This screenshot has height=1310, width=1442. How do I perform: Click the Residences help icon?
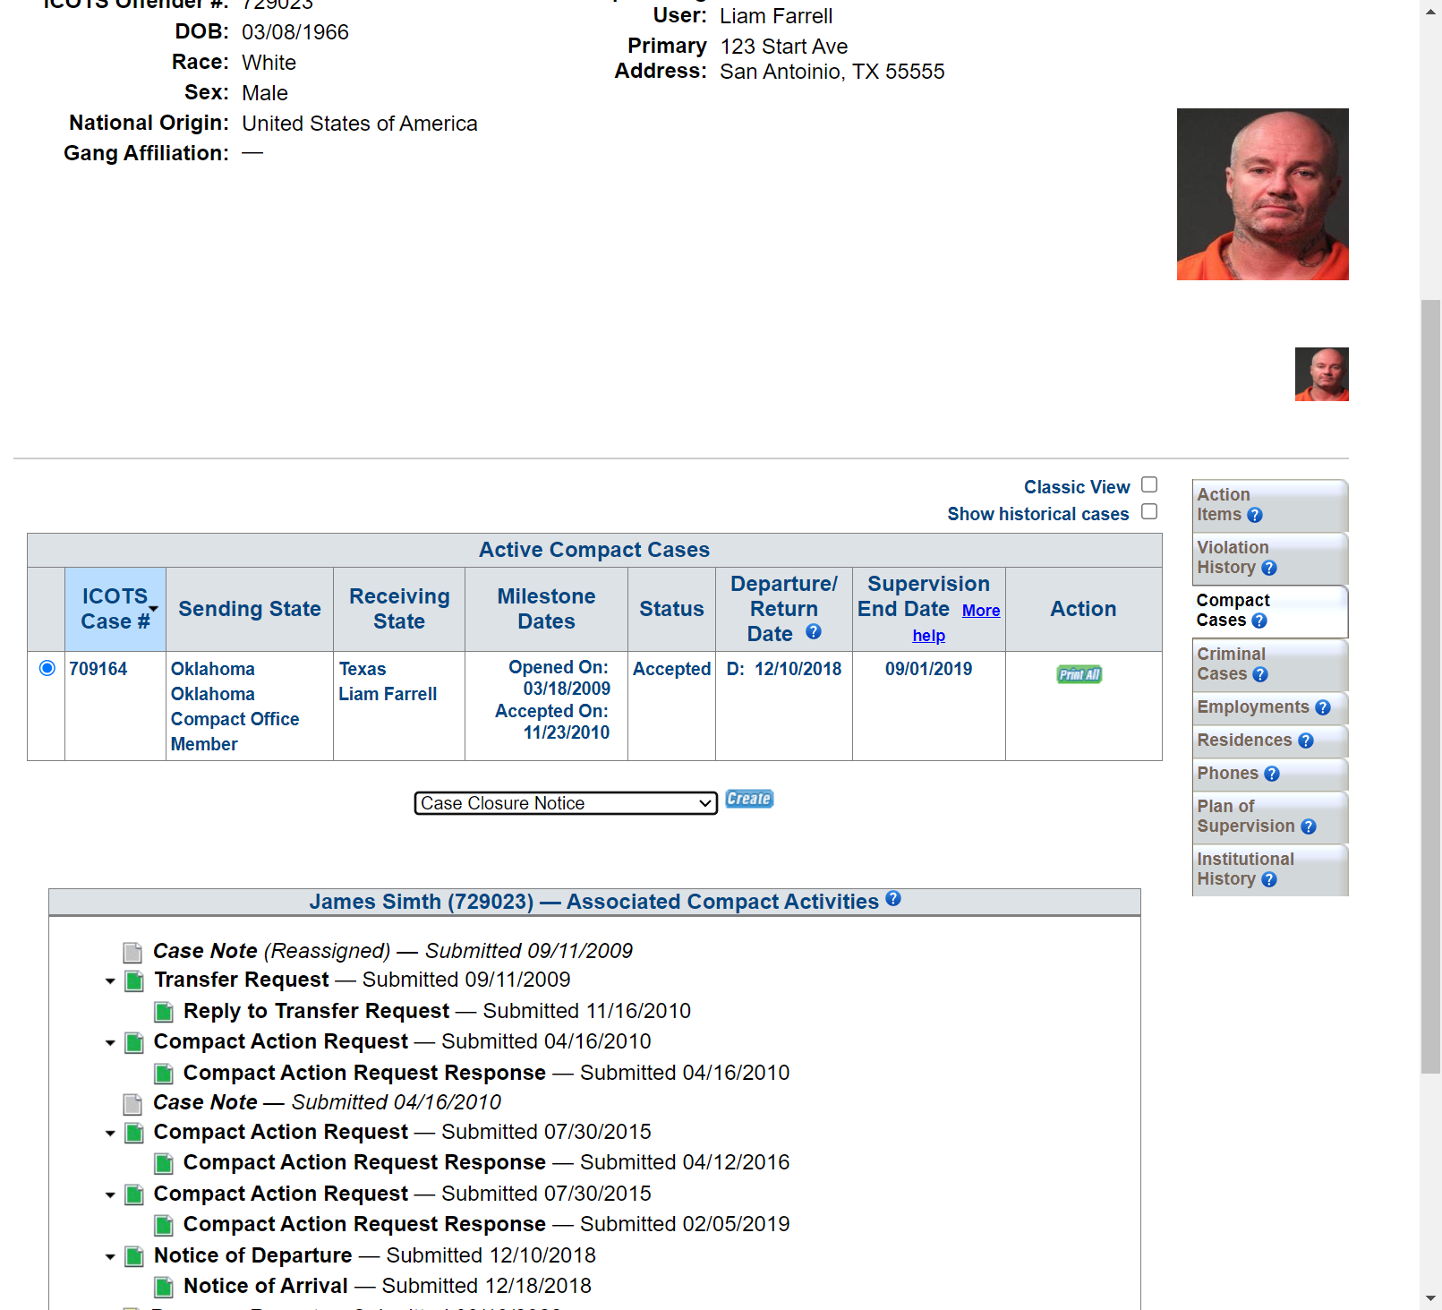pos(1306,741)
